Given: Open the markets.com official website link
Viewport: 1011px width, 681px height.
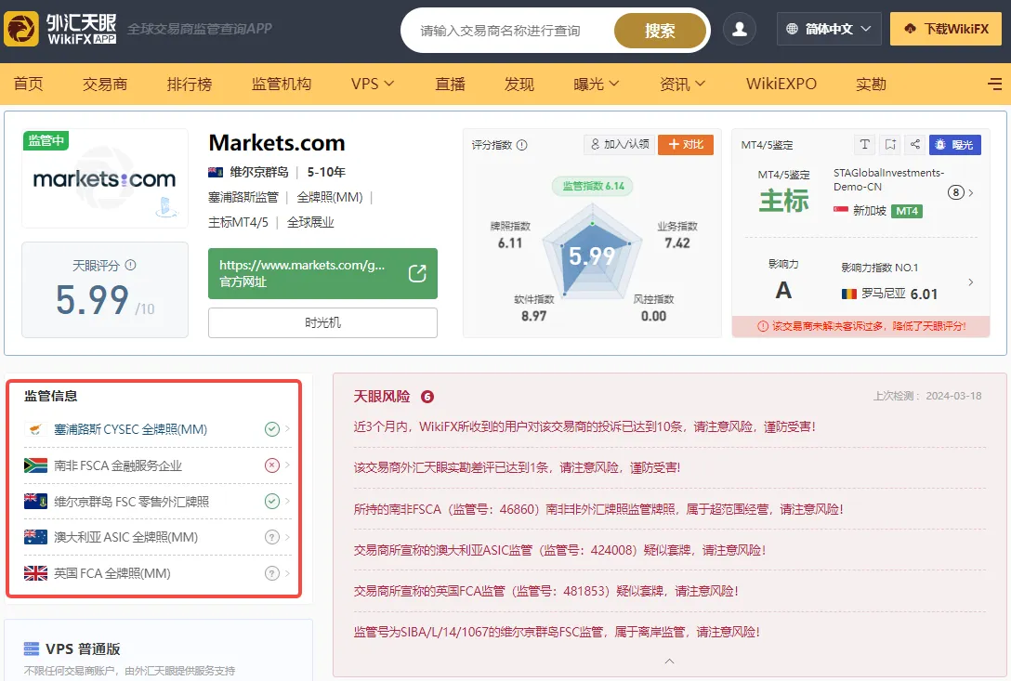Looking at the screenshot, I should 322,273.
